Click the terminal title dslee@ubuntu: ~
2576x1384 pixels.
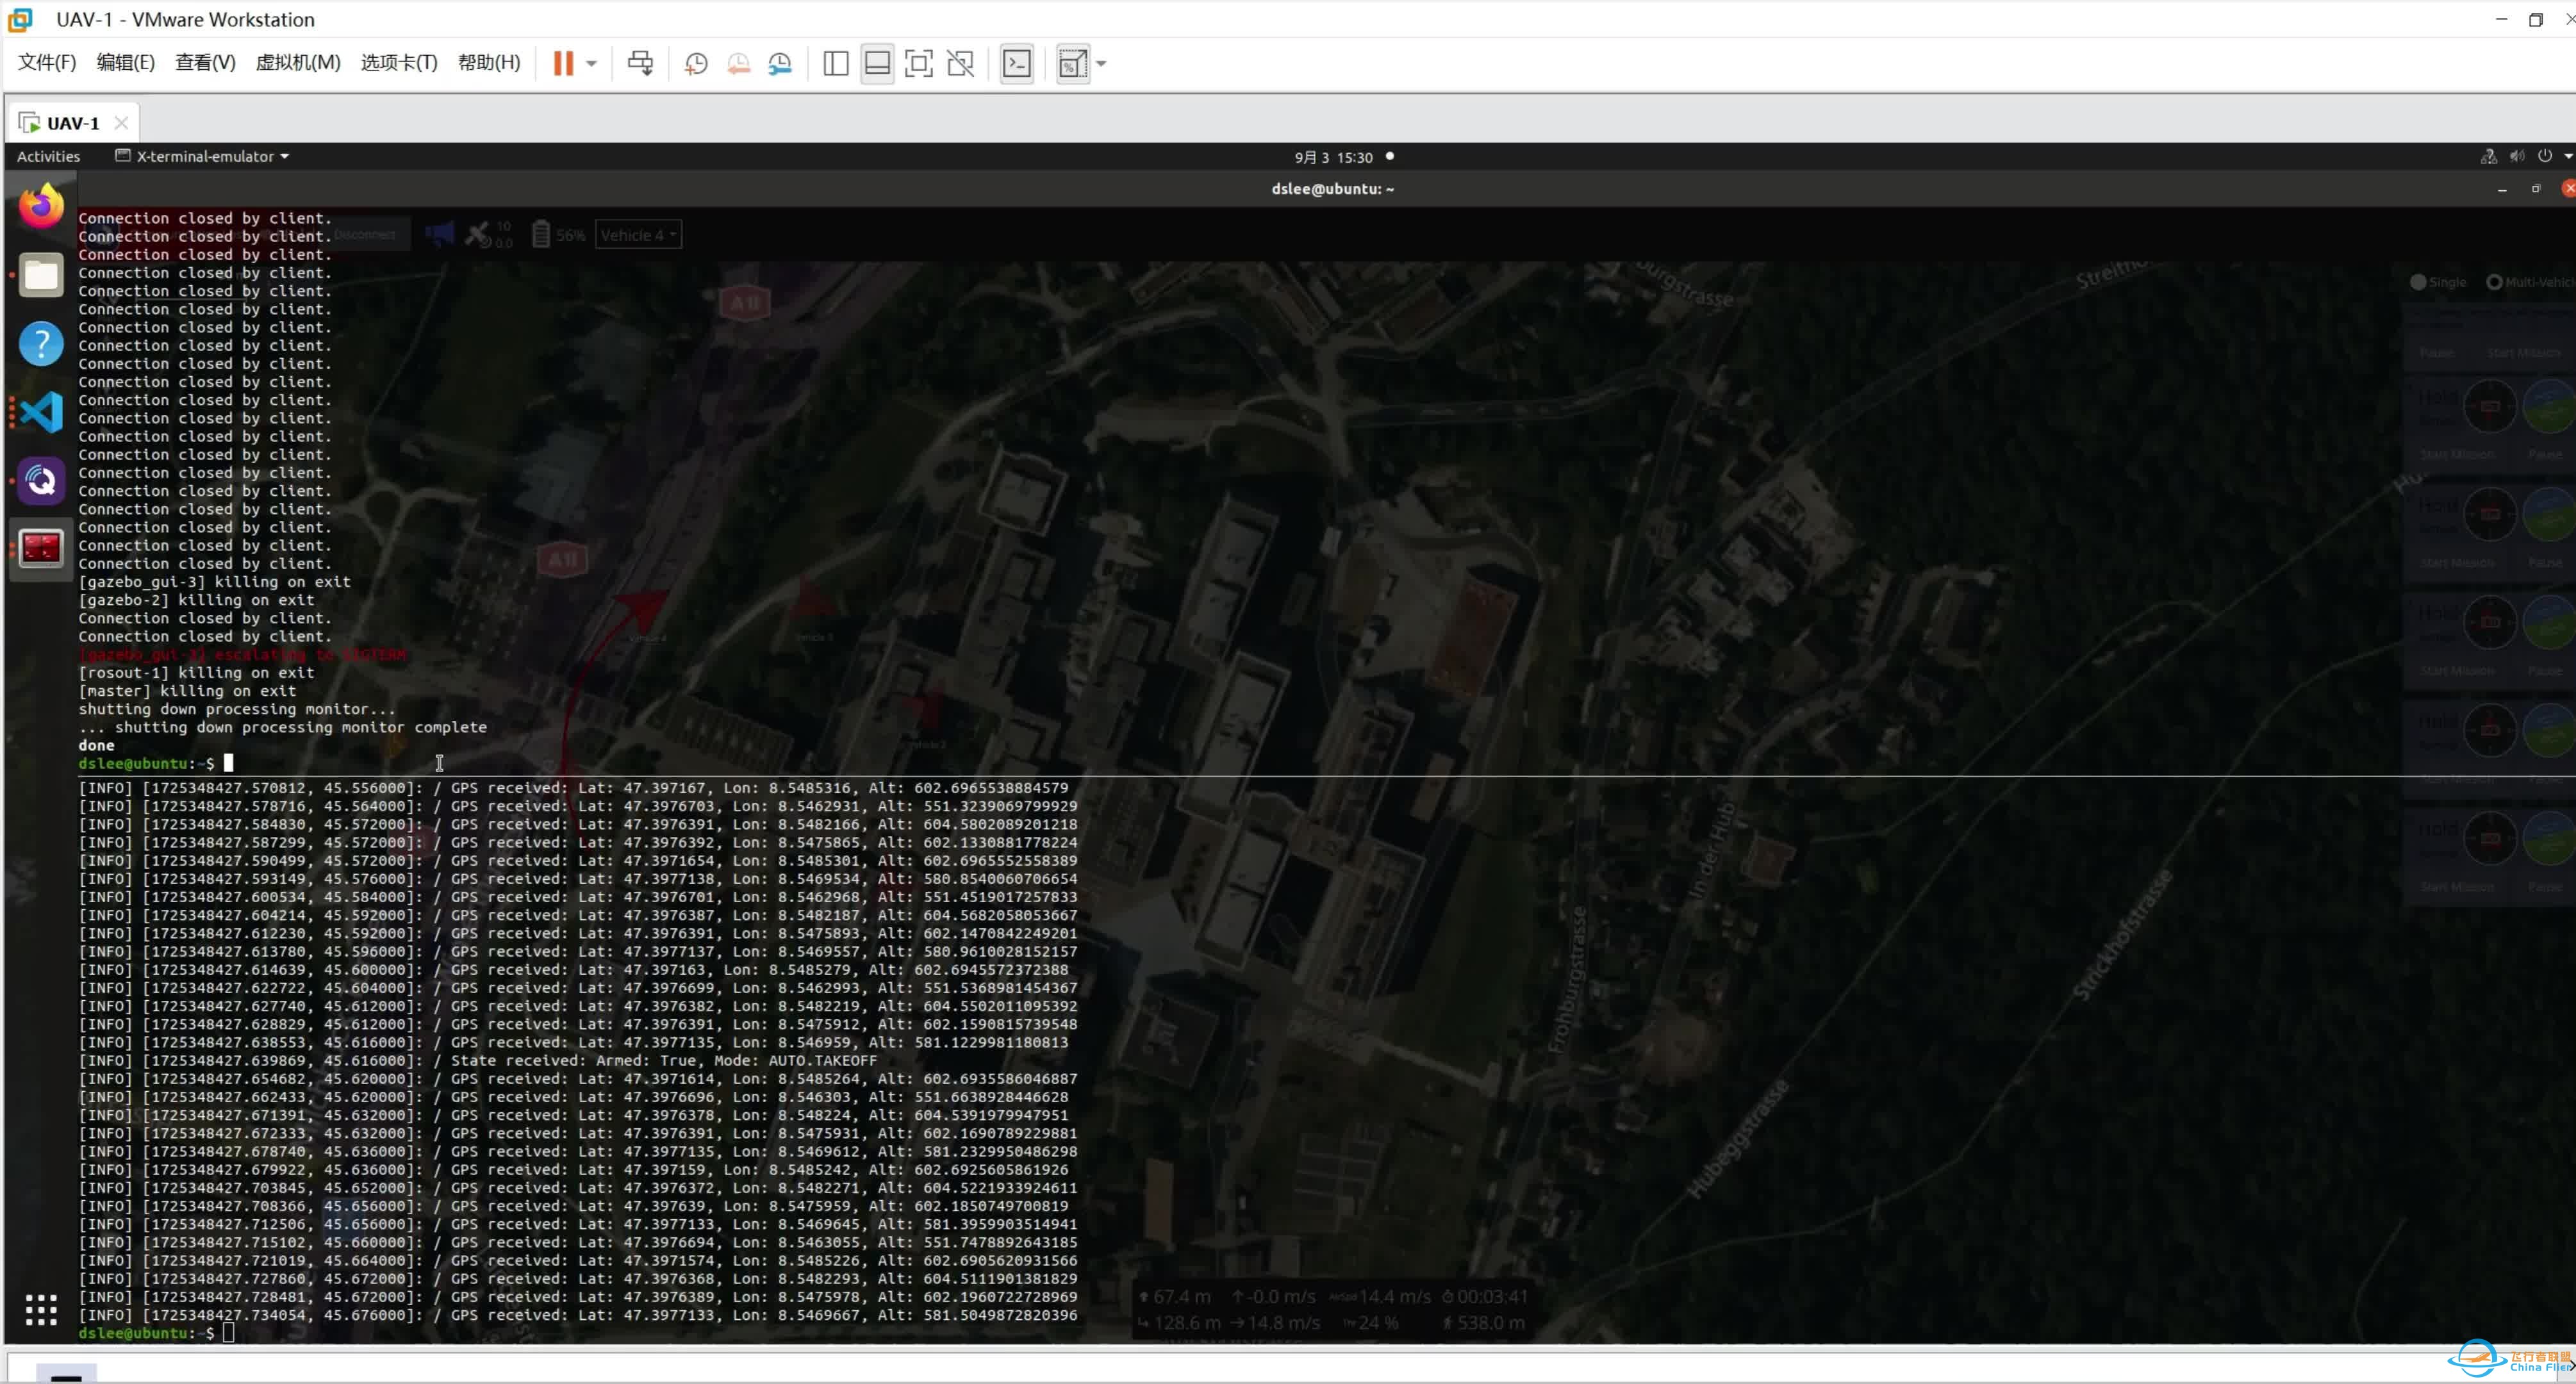pos(1332,189)
